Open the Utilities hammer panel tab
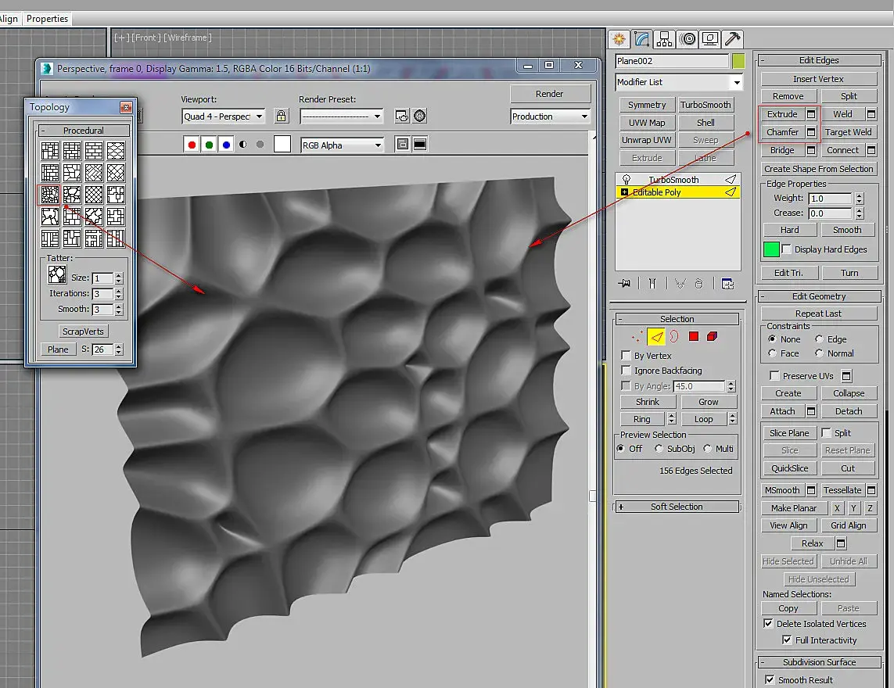This screenshot has width=894, height=688. coord(732,38)
